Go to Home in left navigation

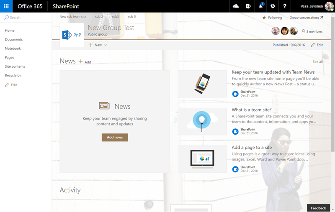point(10,31)
